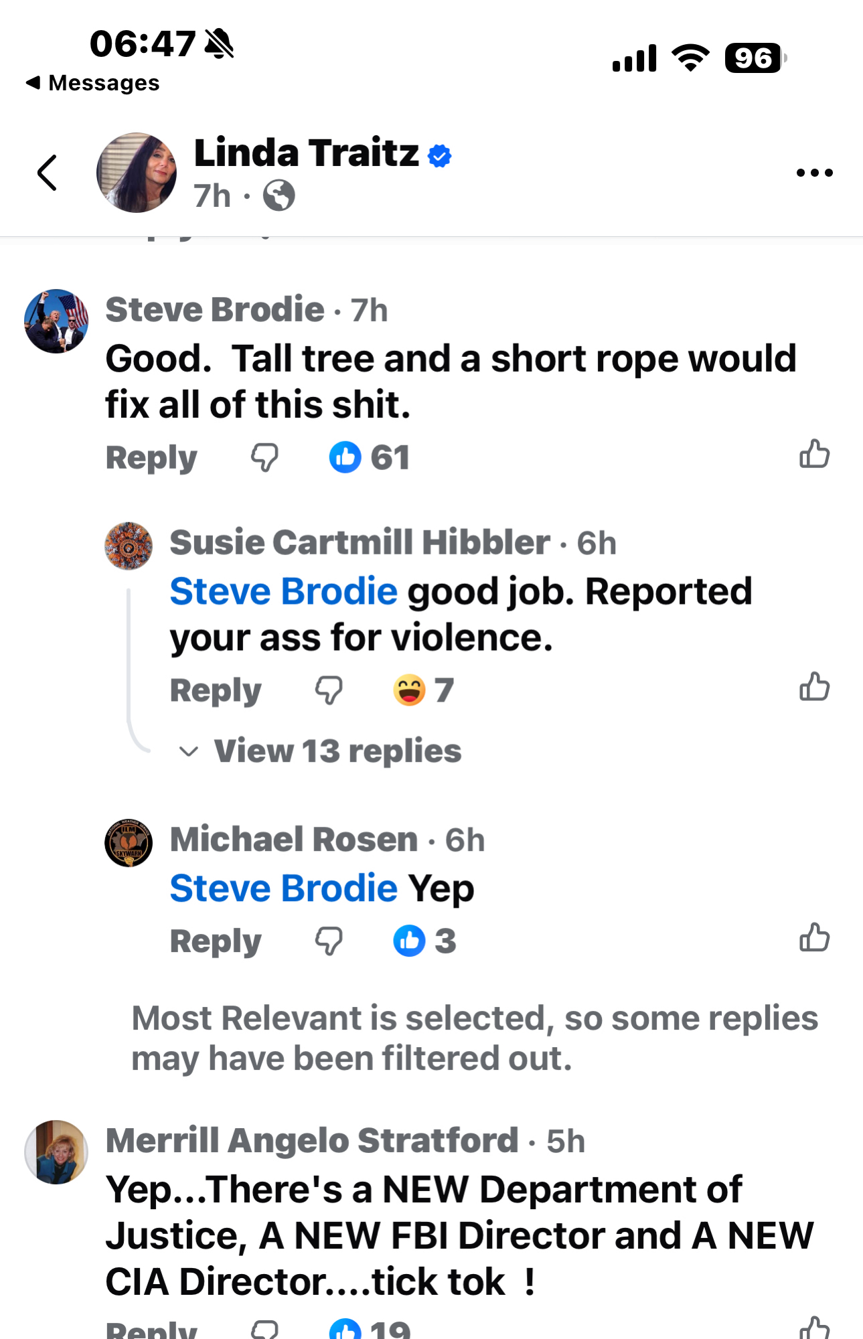Open Steve Brodie's profile avatar
Image resolution: width=863 pixels, height=1339 pixels.
tap(56, 321)
